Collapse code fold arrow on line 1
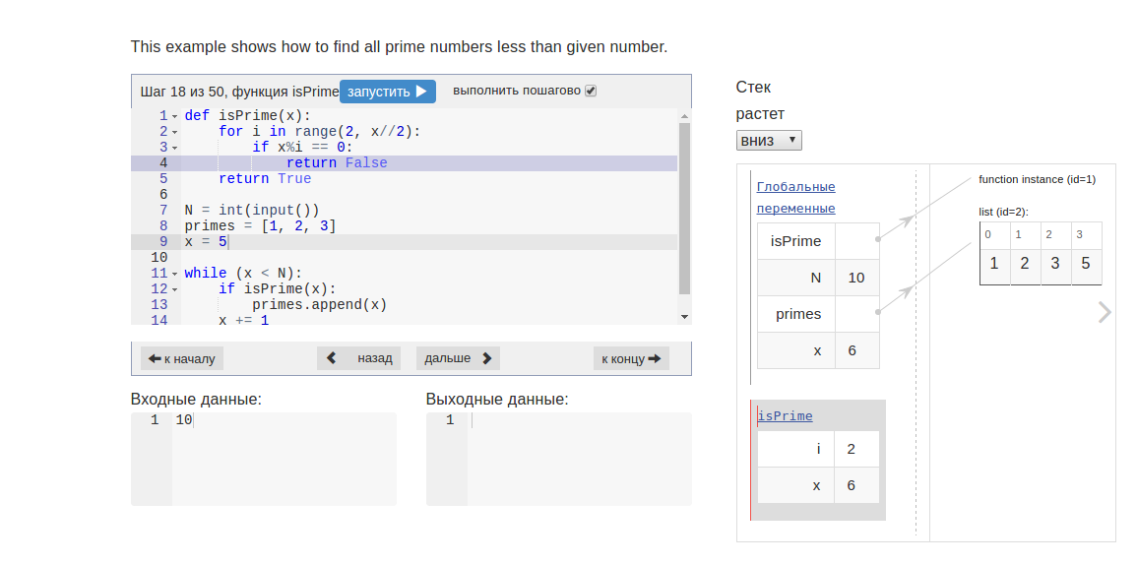 click(x=175, y=116)
